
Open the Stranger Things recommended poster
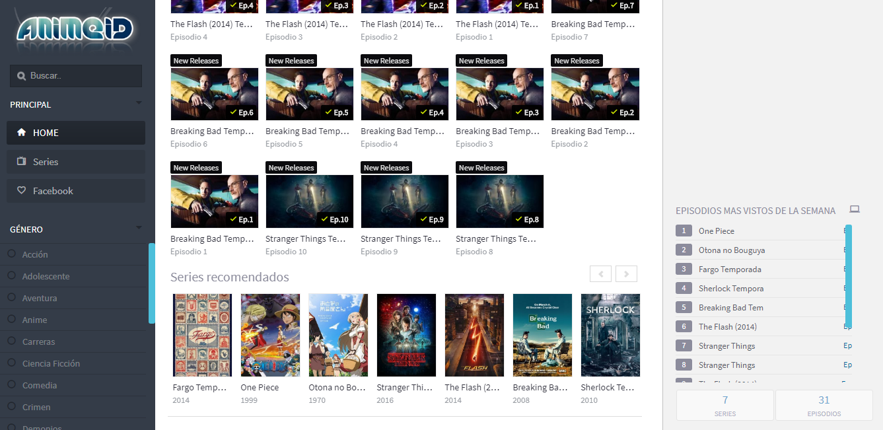point(406,335)
